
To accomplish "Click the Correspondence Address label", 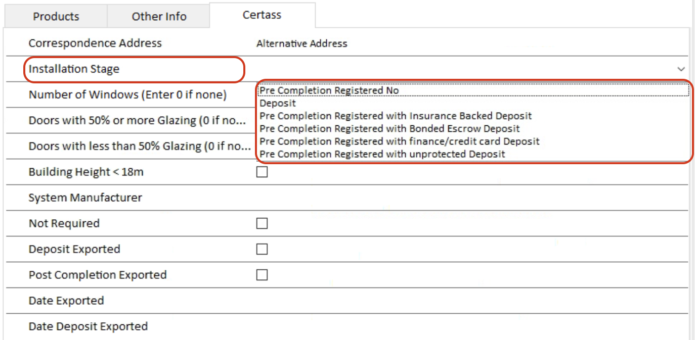I will [x=95, y=43].
